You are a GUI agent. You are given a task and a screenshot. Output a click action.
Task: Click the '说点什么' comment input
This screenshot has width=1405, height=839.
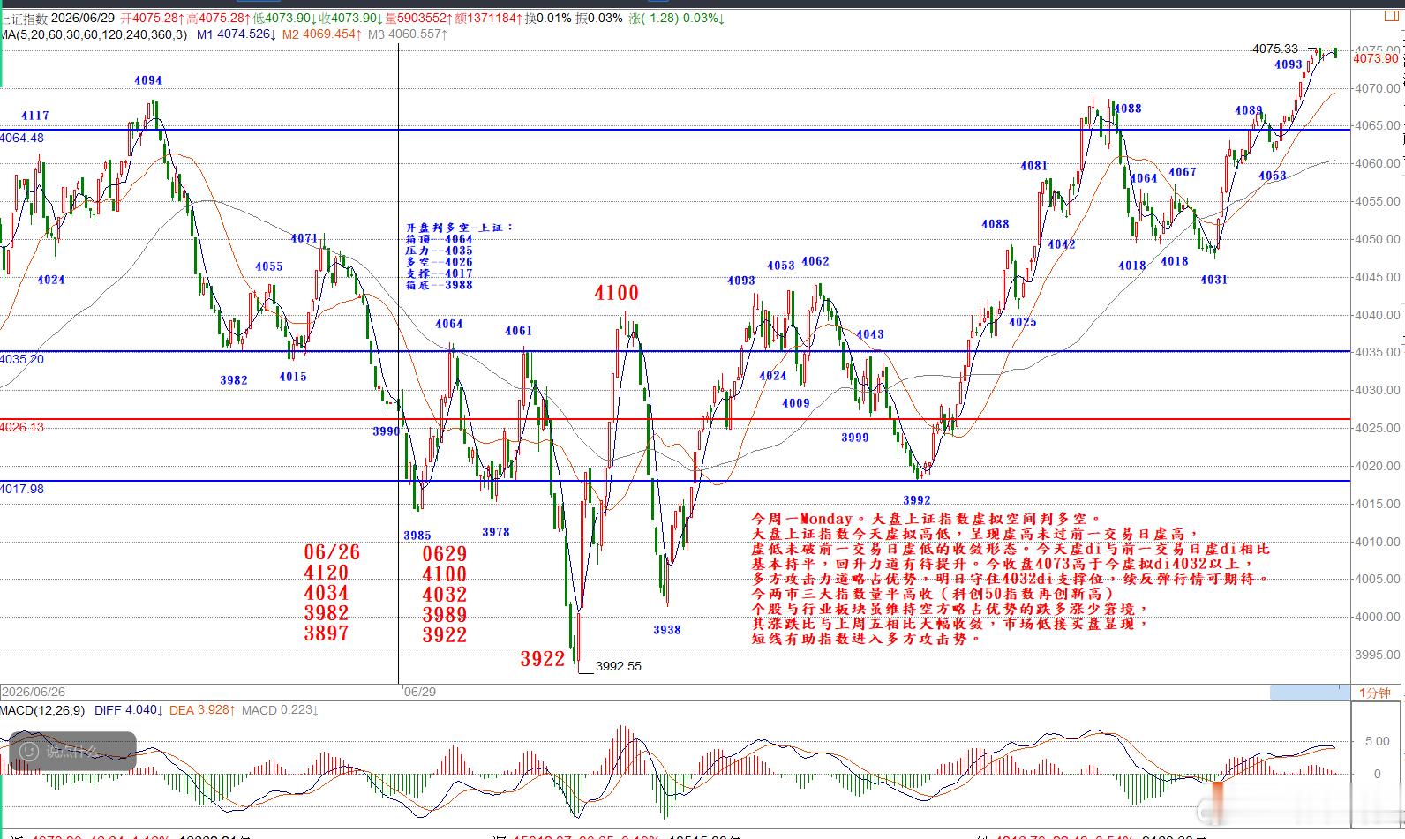[73, 752]
